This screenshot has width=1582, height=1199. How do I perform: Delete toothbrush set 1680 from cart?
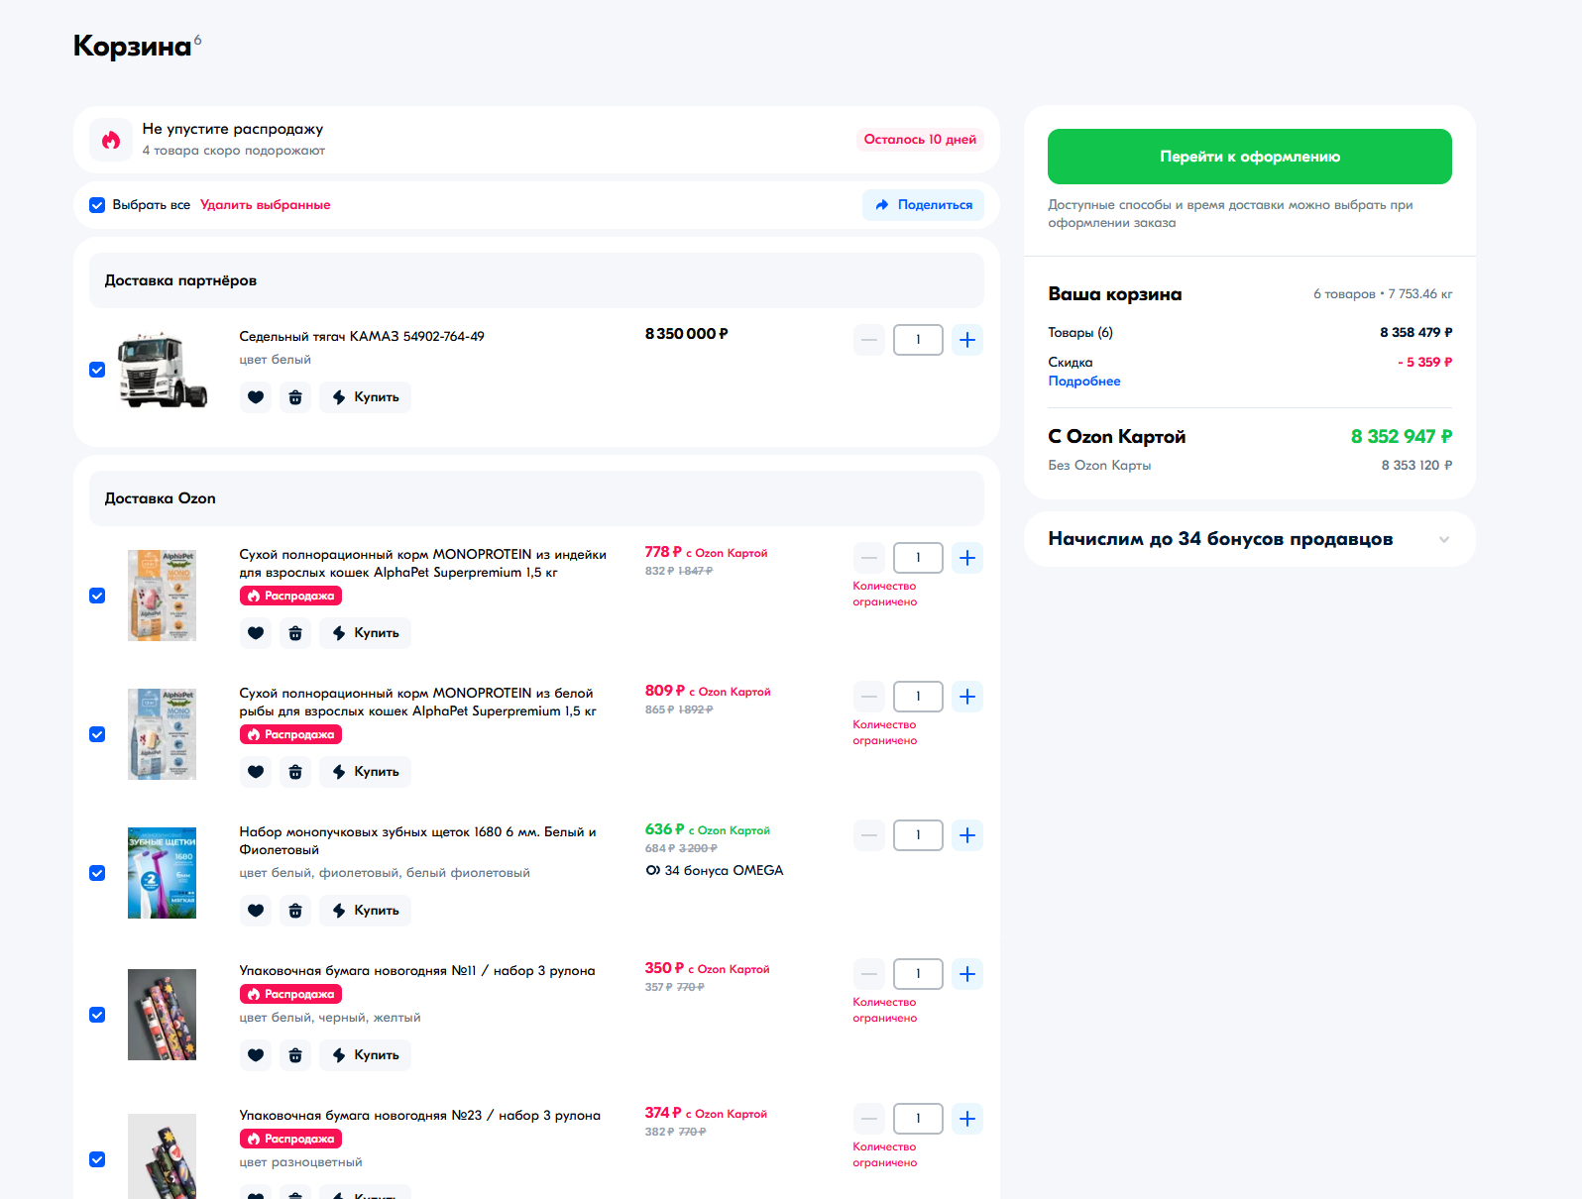[295, 911]
